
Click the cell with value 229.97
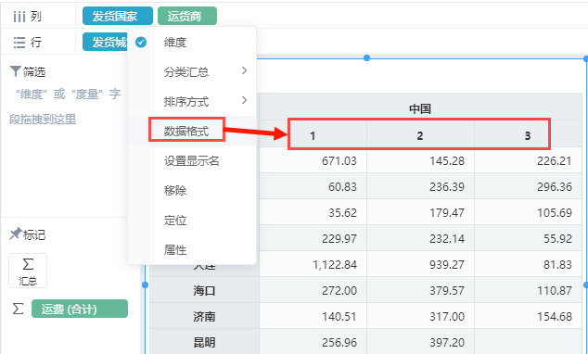click(313, 238)
